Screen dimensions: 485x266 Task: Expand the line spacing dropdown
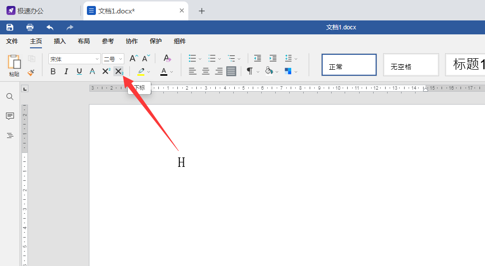click(291, 58)
